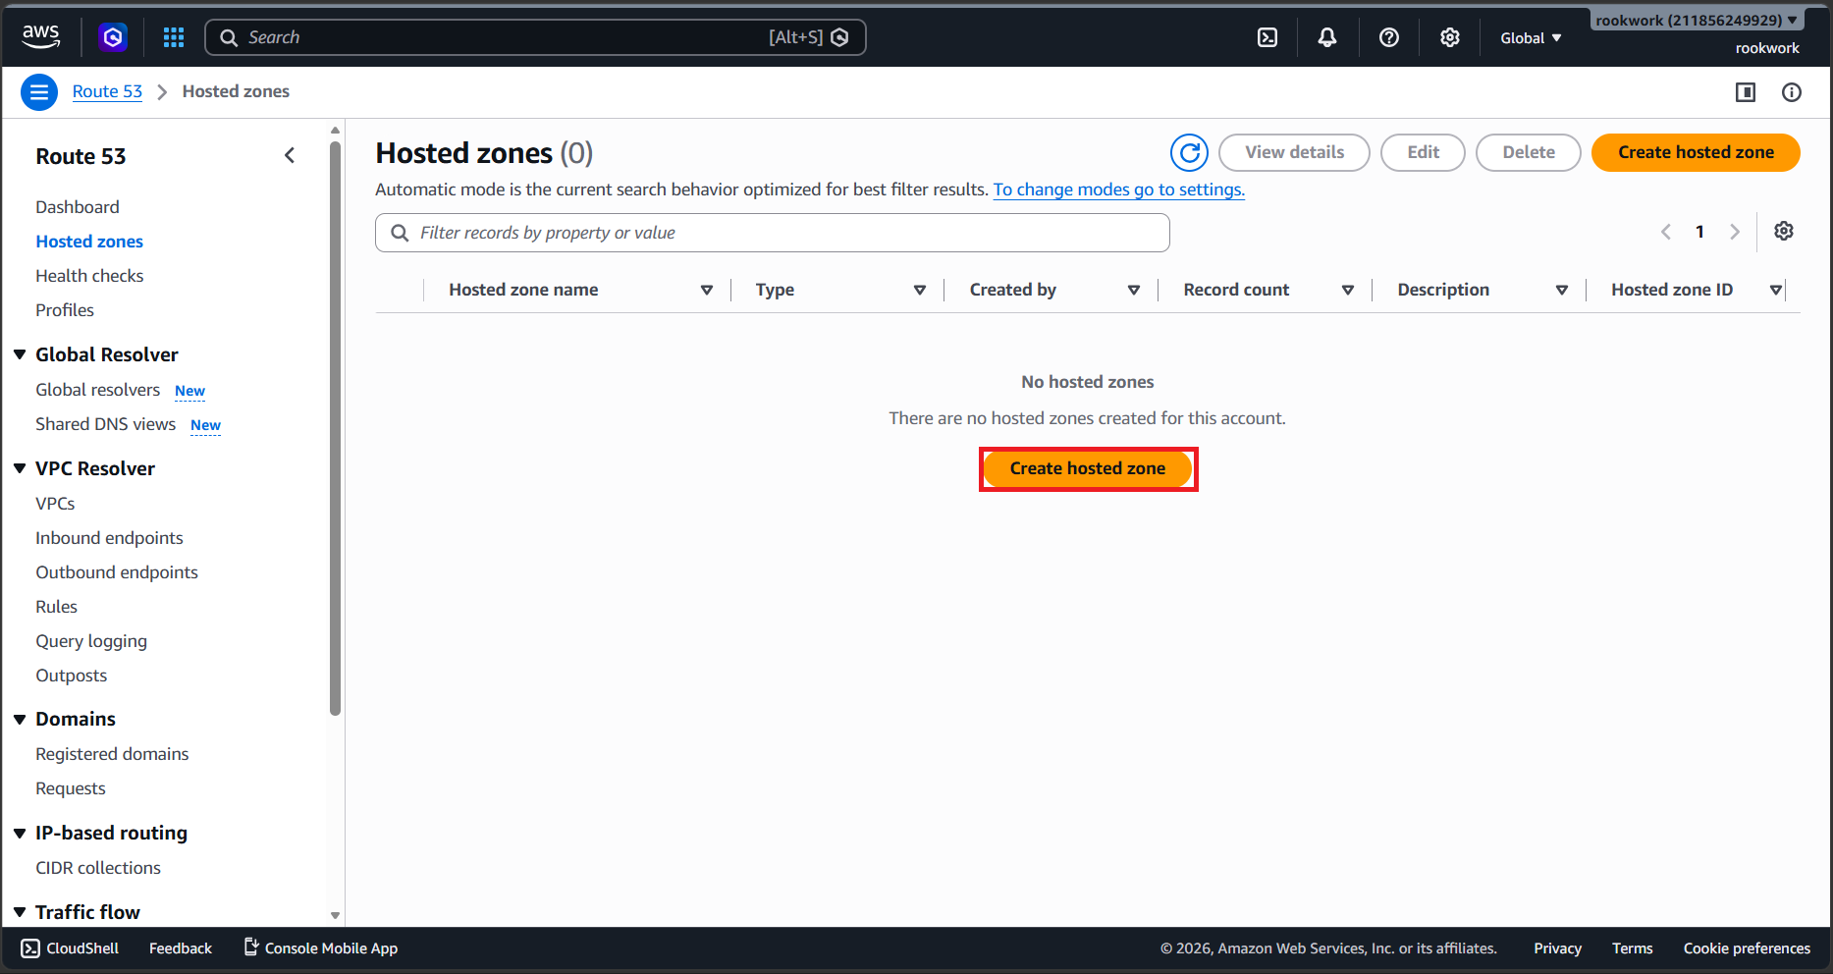Image resolution: width=1833 pixels, height=974 pixels.
Task: Click sidebar scroll down arrow
Action: tap(335, 915)
